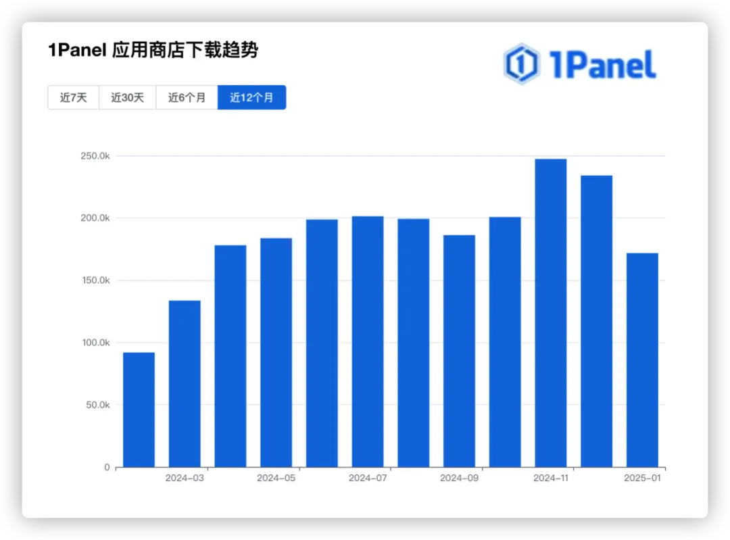Click the 100.0k y-axis label
Image resolution: width=730 pixels, height=540 pixels.
96,343
